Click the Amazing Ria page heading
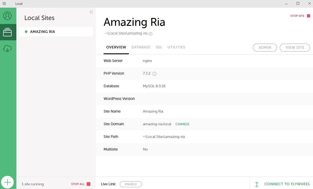Image resolution: width=313 pixels, height=189 pixels. pos(134,22)
